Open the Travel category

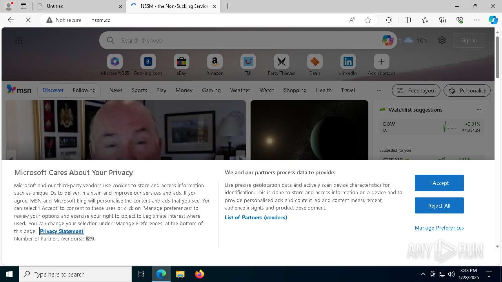point(348,90)
